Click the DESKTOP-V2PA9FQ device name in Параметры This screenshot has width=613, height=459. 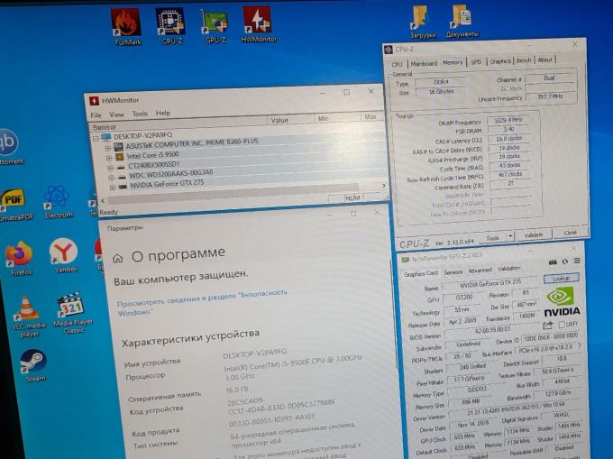pos(254,353)
